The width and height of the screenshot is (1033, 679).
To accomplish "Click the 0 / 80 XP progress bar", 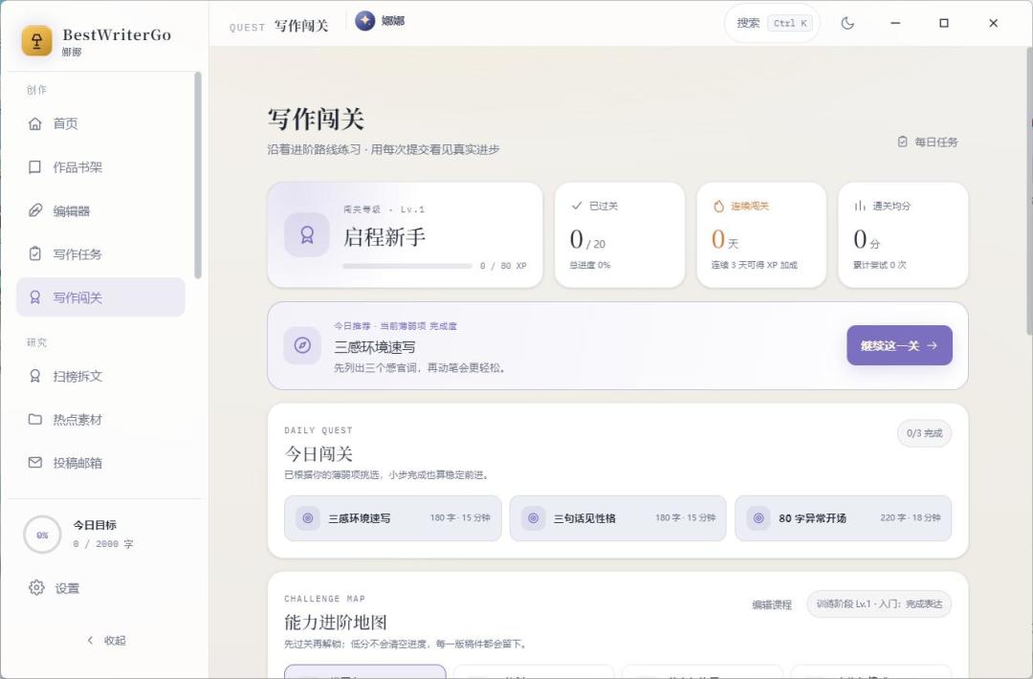I will coord(407,266).
